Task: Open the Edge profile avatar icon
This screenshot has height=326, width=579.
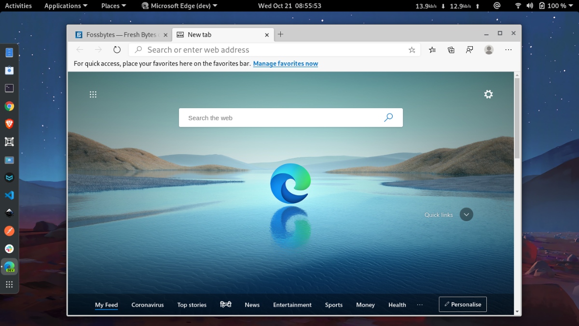Action: [x=489, y=50]
